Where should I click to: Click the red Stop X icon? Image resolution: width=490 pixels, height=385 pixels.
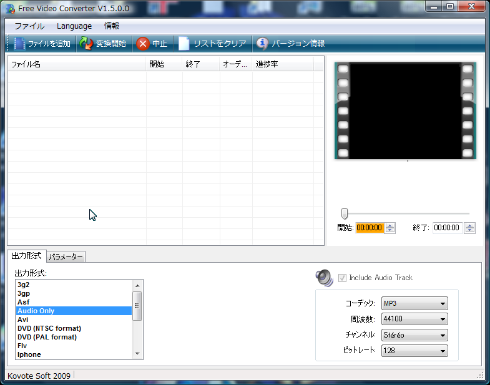coord(143,44)
